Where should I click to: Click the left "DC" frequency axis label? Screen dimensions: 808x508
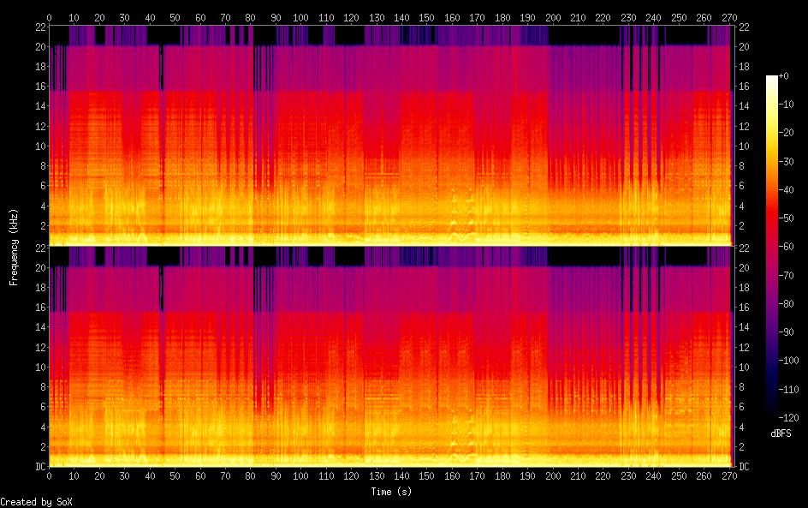point(39,467)
